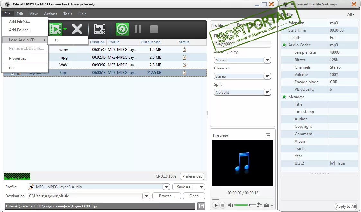Mute preview with the speaker icon
This screenshot has height=212, width=361.
[x=230, y=205]
